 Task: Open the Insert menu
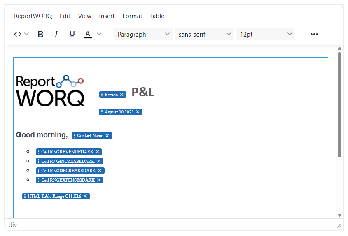pyautogui.click(x=107, y=16)
